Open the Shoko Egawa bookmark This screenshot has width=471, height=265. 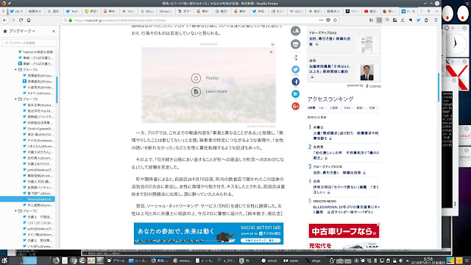38,128
